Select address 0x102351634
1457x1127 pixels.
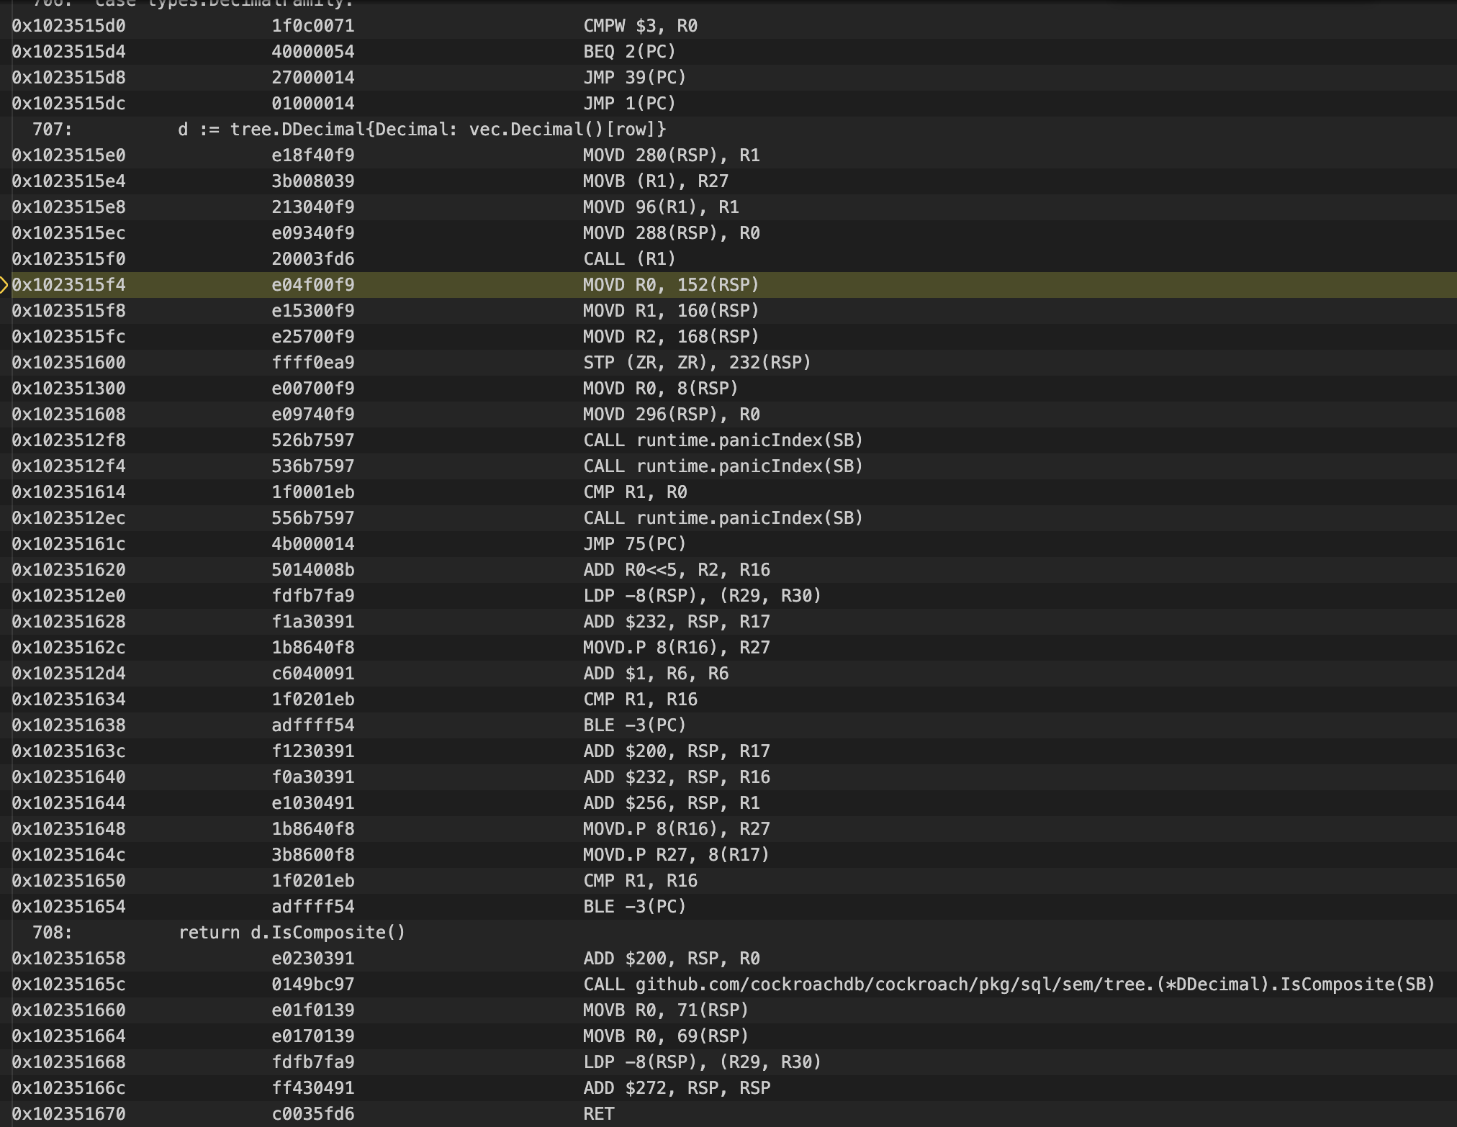coord(68,700)
